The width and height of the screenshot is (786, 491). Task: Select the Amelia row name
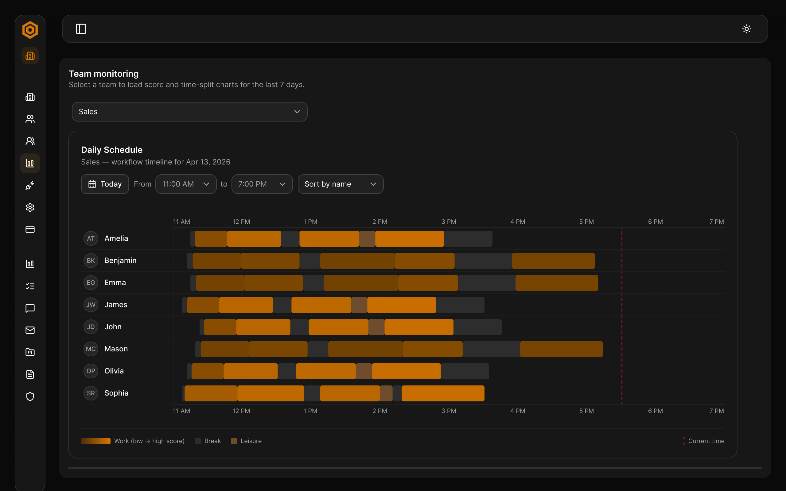click(x=116, y=238)
